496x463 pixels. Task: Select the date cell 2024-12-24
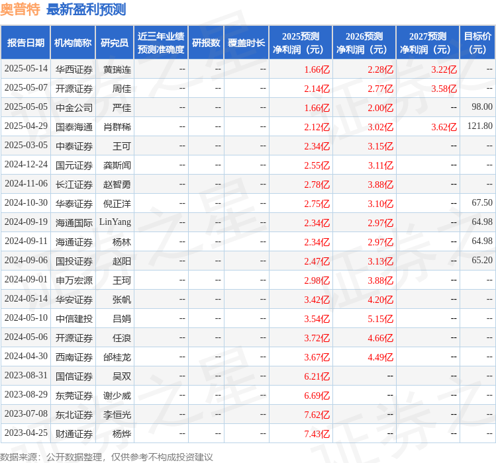point(26,165)
